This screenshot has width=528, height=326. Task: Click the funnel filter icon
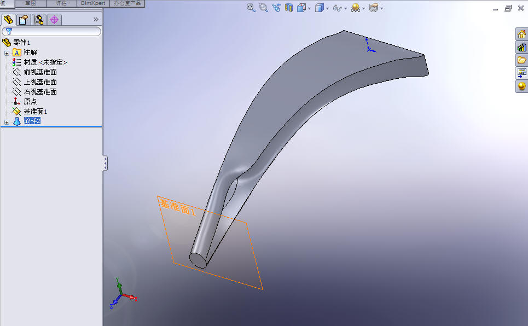click(9, 31)
